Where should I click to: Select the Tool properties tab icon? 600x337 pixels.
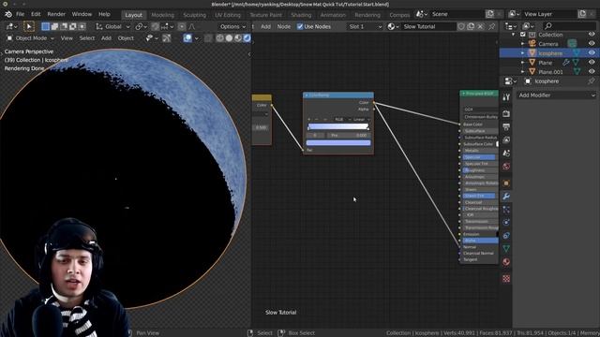[x=506, y=97]
